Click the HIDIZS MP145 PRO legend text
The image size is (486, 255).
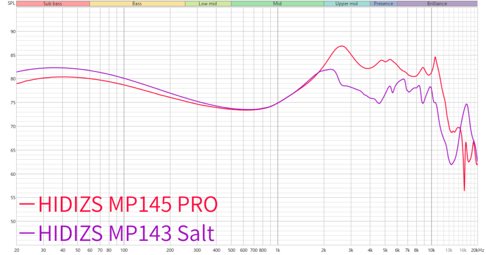point(128,204)
